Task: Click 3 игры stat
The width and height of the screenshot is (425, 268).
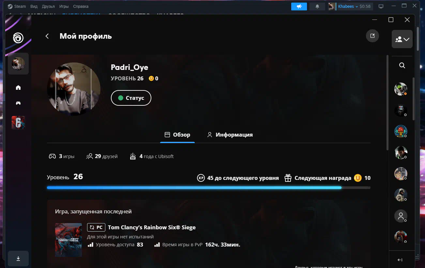Action: tap(62, 156)
